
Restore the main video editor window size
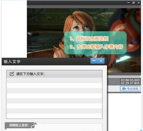134,3
